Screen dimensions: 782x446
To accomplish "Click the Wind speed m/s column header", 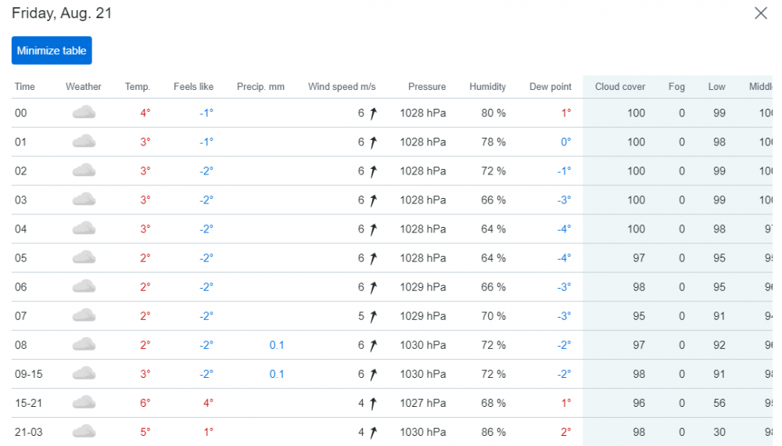I will [342, 87].
